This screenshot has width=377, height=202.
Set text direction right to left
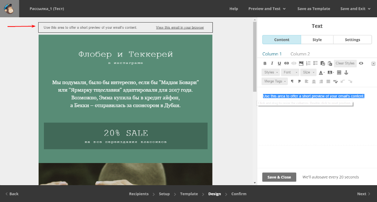[x=299, y=82]
